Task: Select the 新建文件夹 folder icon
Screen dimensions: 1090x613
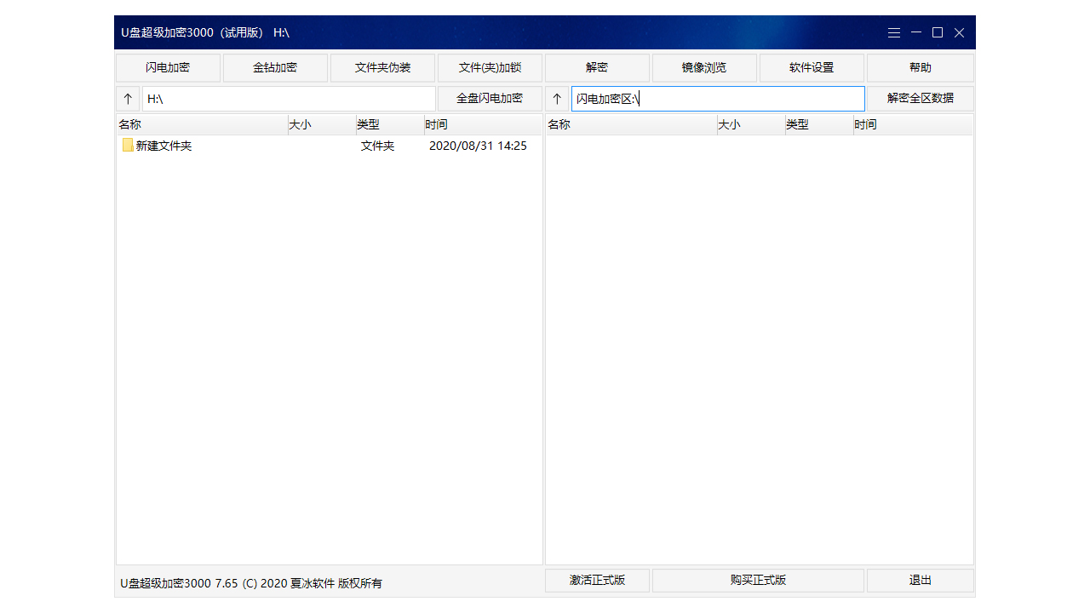Action: click(x=128, y=146)
